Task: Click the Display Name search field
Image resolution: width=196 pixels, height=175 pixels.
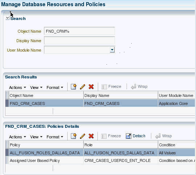Action: coord(79,40)
